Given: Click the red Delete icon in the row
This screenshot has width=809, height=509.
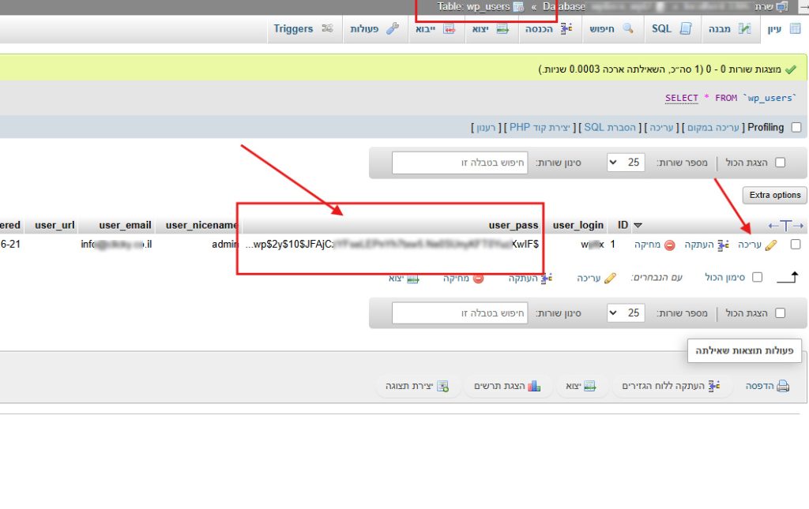Looking at the screenshot, I should [669, 245].
